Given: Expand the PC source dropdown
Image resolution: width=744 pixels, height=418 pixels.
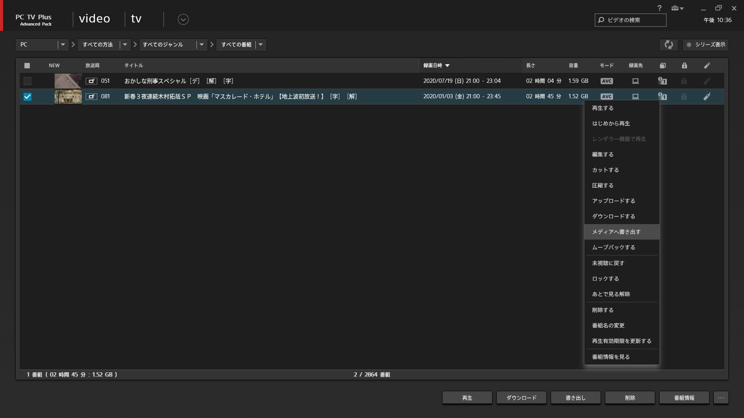Looking at the screenshot, I should (x=63, y=45).
